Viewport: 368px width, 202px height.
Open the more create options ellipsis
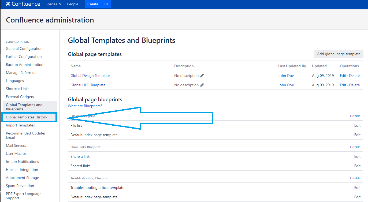(x=106, y=4)
